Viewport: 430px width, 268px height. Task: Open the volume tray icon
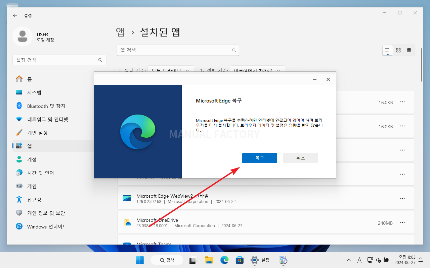(378, 260)
